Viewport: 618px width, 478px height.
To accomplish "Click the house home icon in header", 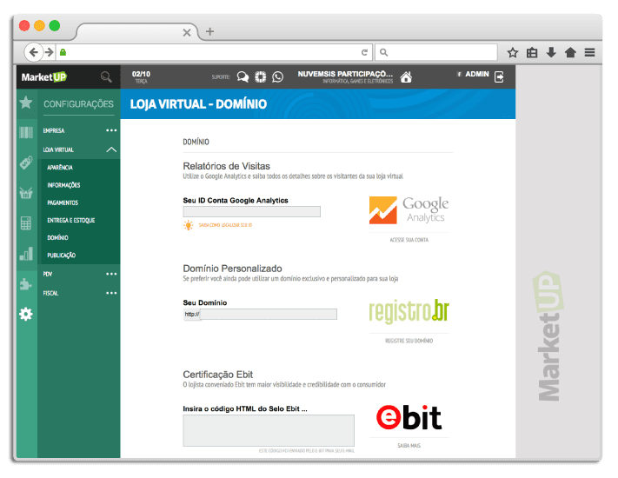I will click(406, 76).
